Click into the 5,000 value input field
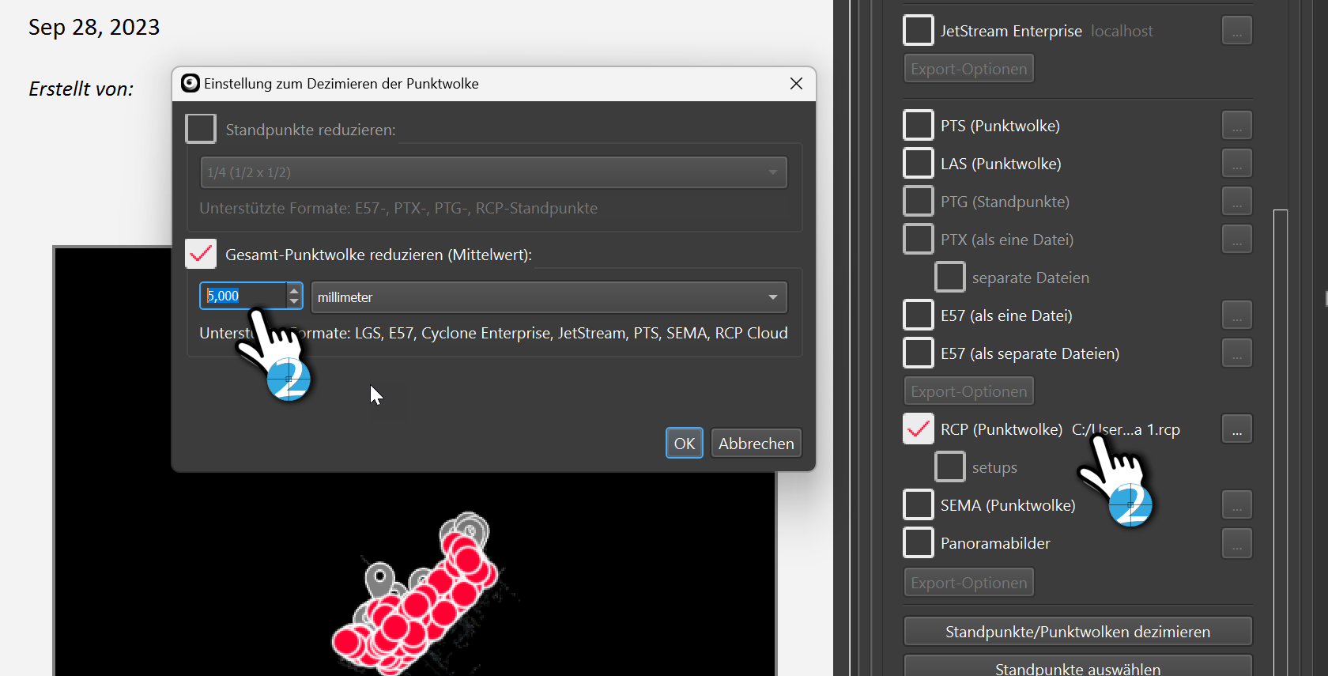This screenshot has height=676, width=1328. (242, 296)
